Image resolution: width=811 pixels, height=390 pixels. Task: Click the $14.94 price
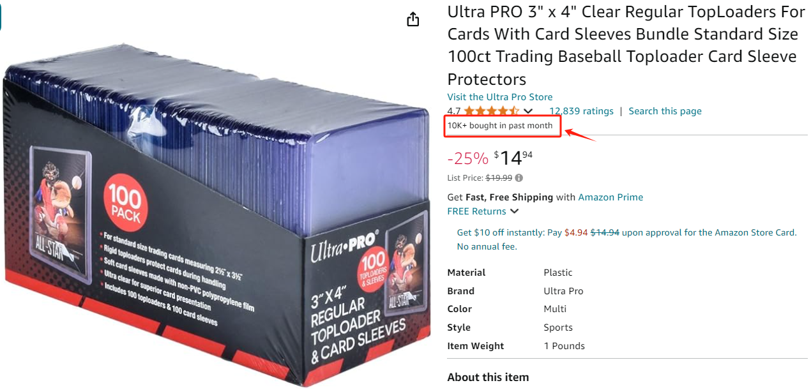pos(513,158)
